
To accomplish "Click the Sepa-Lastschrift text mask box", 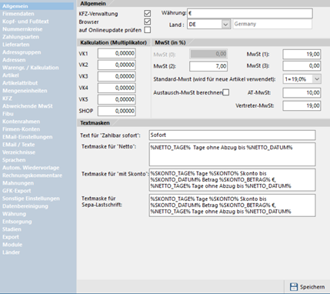I will click(x=232, y=205).
